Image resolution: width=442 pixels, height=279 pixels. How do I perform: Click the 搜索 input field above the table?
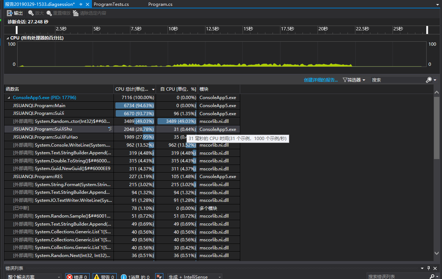click(x=397, y=80)
